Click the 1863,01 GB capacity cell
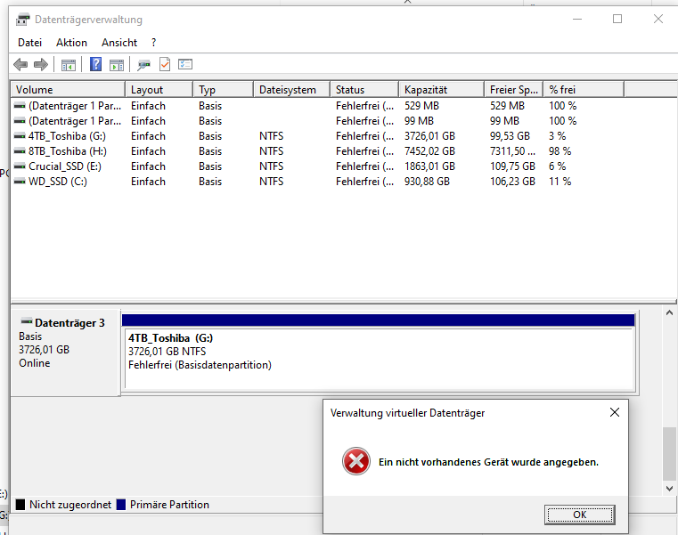This screenshot has width=678, height=535. [x=429, y=166]
